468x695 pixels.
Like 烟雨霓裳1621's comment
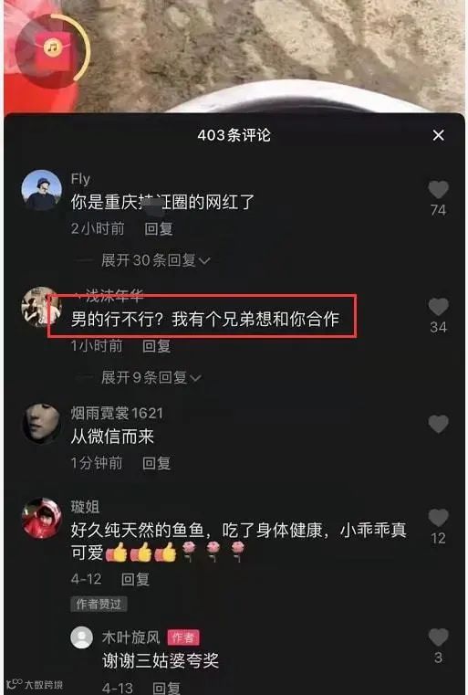438,424
